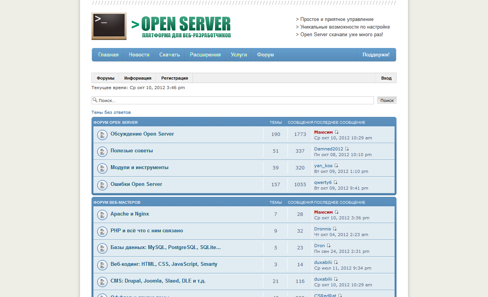Open the Скачать navigation menu item
This screenshot has width=488, height=297.
point(170,54)
